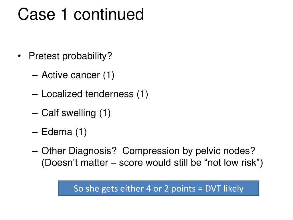Click the dash before 'Edema'
The width and height of the screenshot is (293, 220).
(35, 132)
